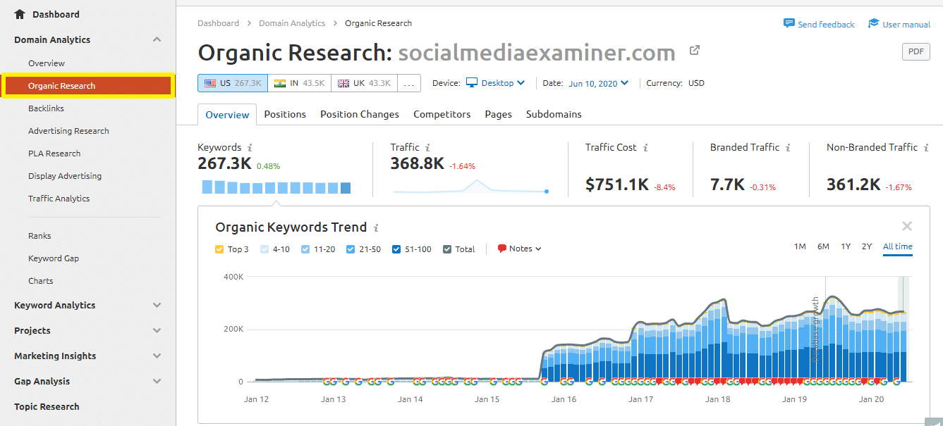Open Organic Research in the sidebar
Screen dimensions: 943x426
point(88,86)
